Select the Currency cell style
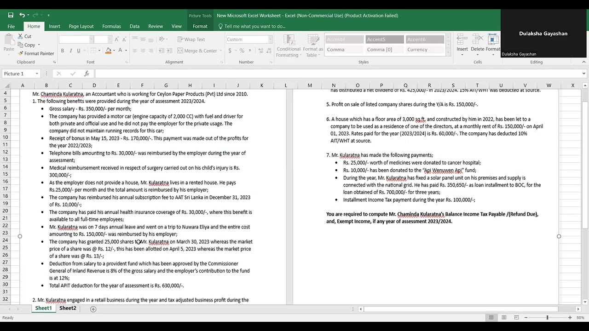Image resolution: width=589 pixels, height=331 pixels. [425, 50]
